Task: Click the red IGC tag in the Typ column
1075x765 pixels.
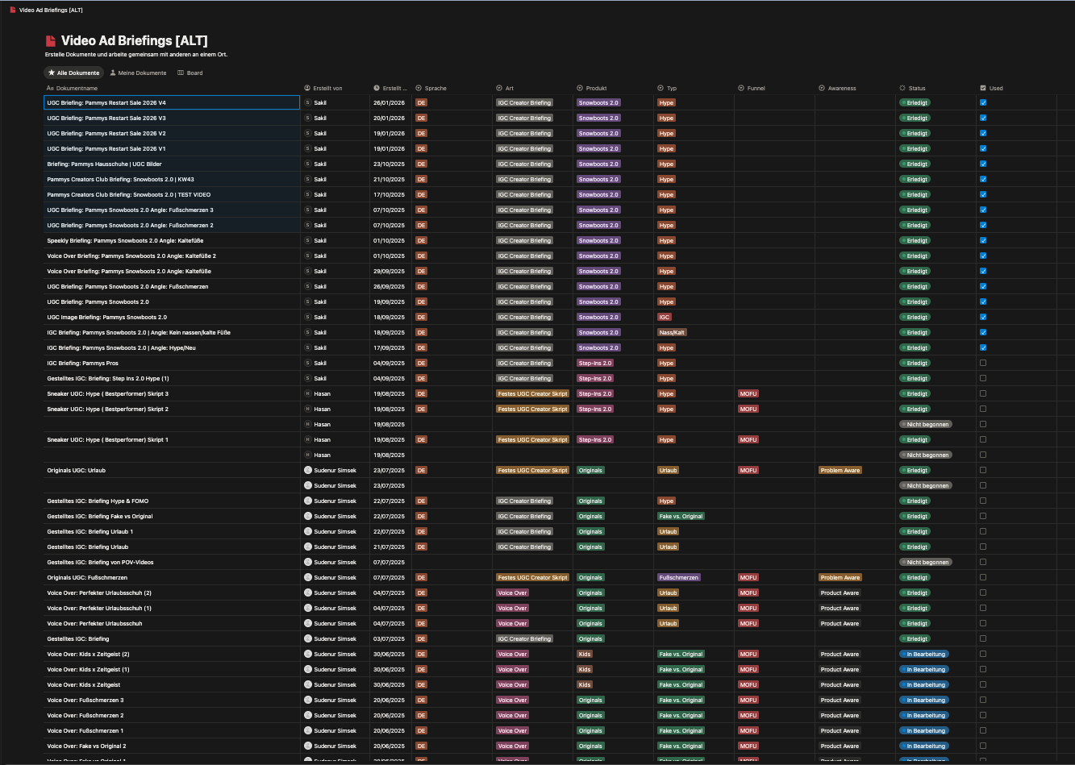Action: pos(665,317)
